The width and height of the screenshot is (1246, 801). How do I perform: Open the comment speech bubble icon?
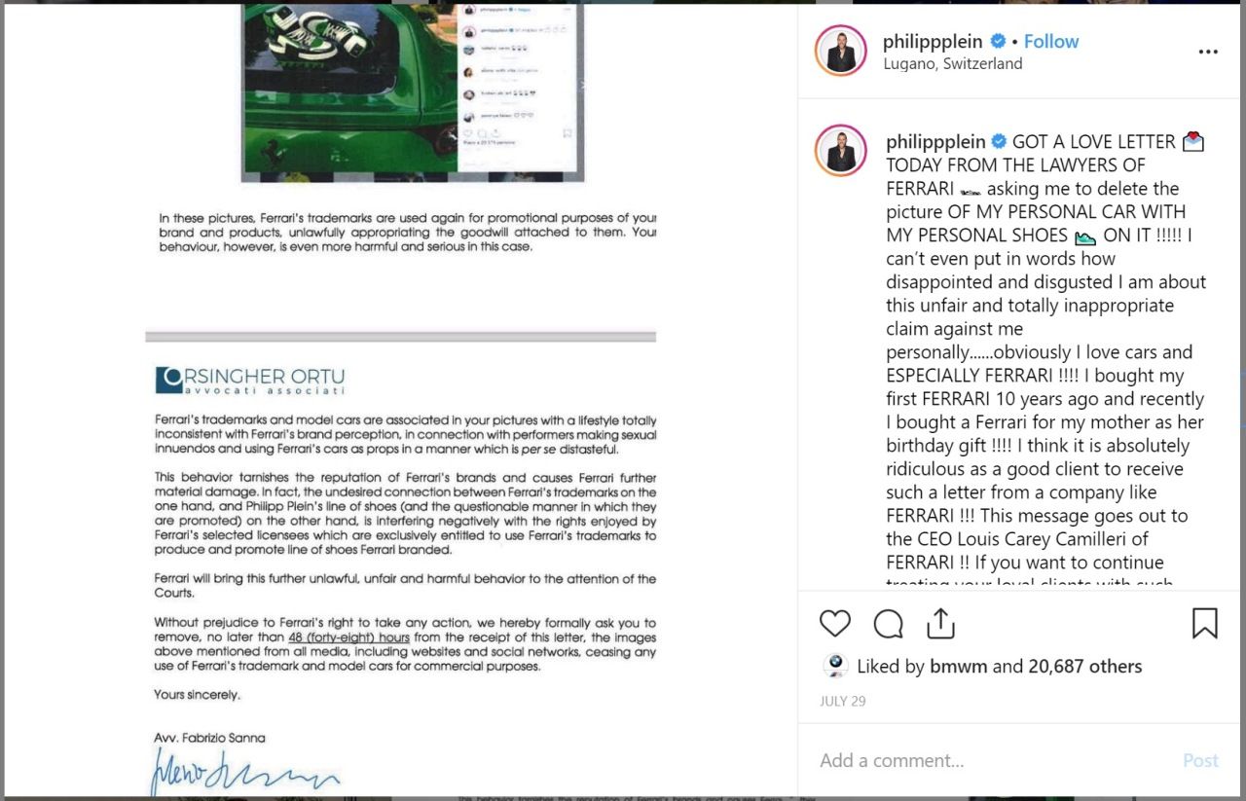click(888, 623)
